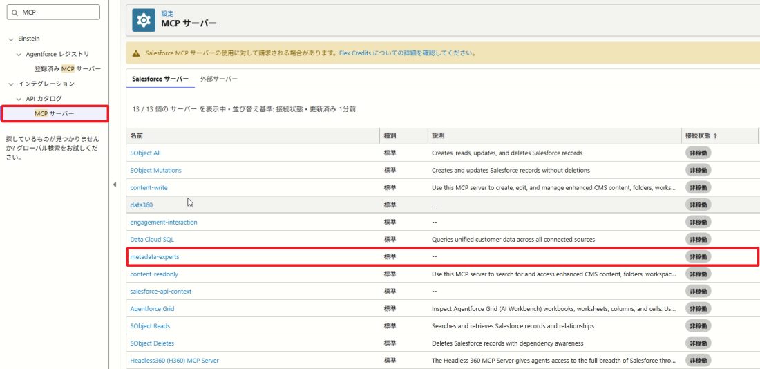The width and height of the screenshot is (760, 369).
Task: Click 'Creates and updates Salesforce records without deletions'
Action: pyautogui.click(x=511, y=170)
